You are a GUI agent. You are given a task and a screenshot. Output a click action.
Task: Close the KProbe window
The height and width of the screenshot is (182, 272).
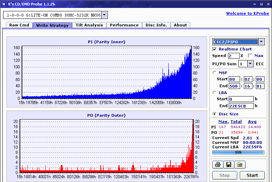[x=268, y=4]
